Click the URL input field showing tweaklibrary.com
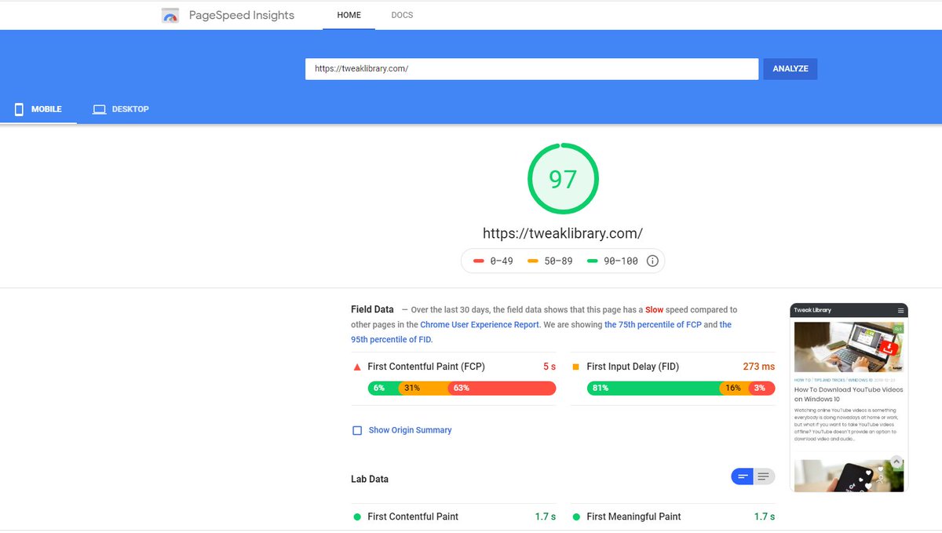Screen dimensions: 942x533 pos(531,68)
